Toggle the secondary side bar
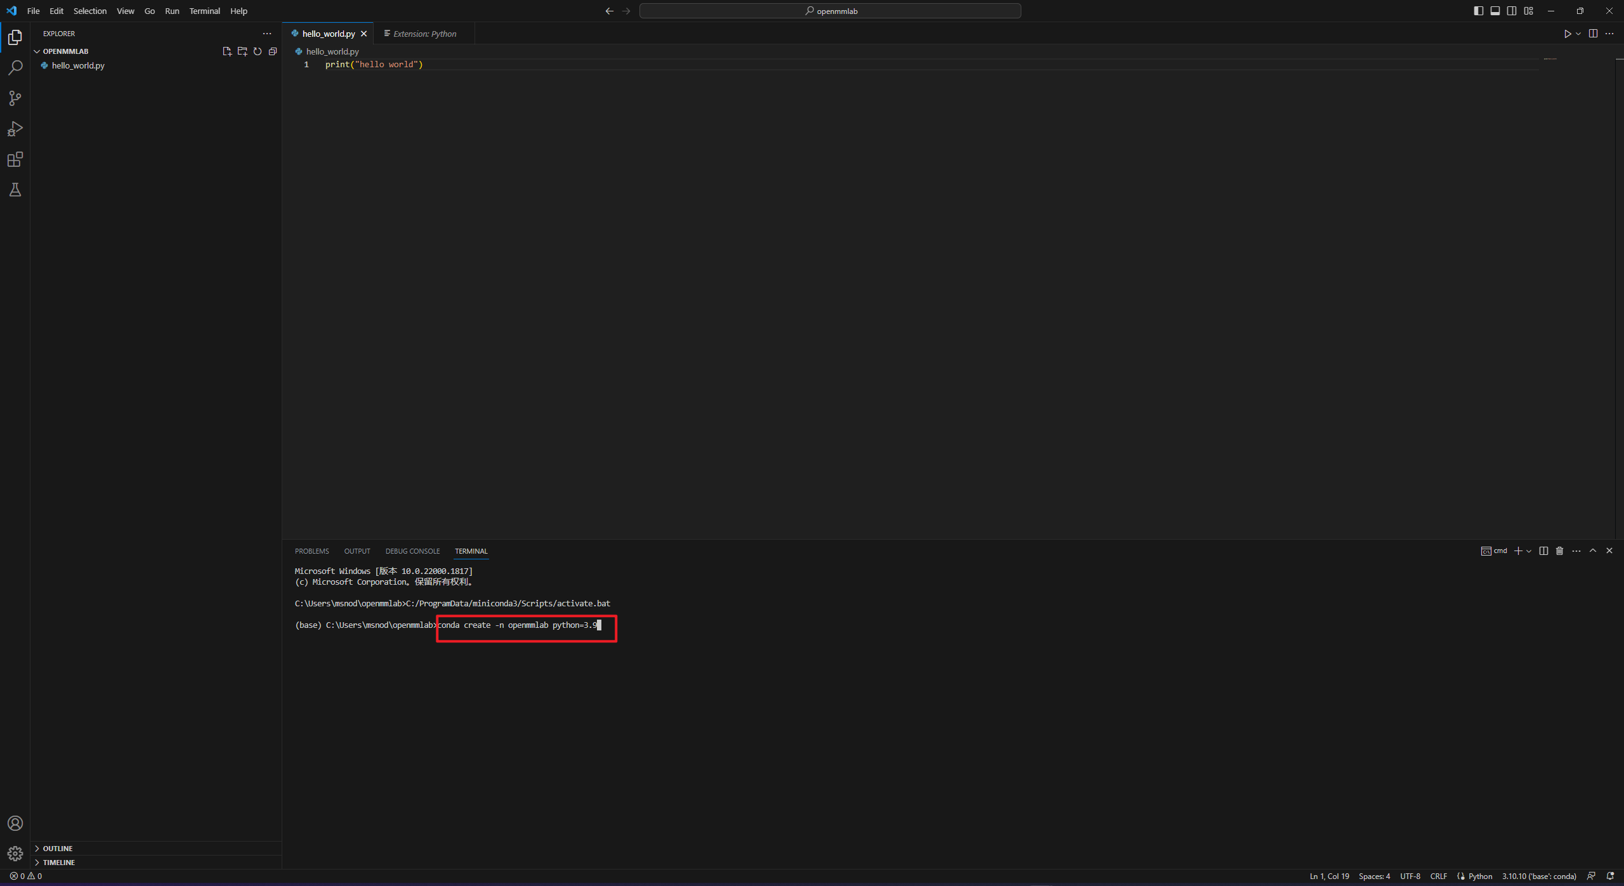Image resolution: width=1624 pixels, height=886 pixels. click(1512, 11)
